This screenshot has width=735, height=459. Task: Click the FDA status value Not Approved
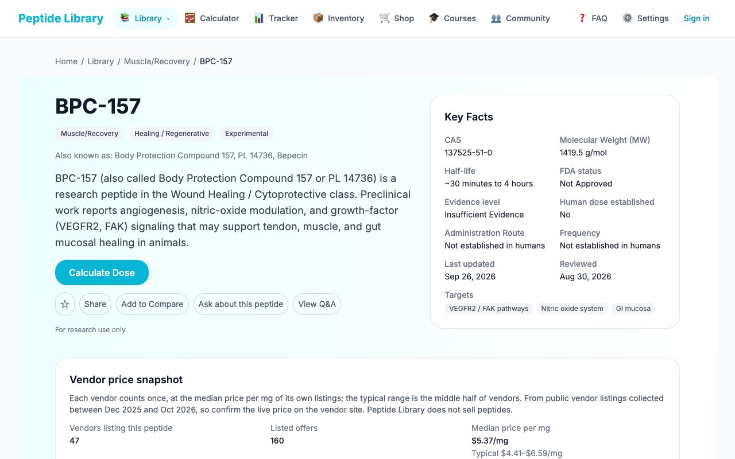pos(586,184)
